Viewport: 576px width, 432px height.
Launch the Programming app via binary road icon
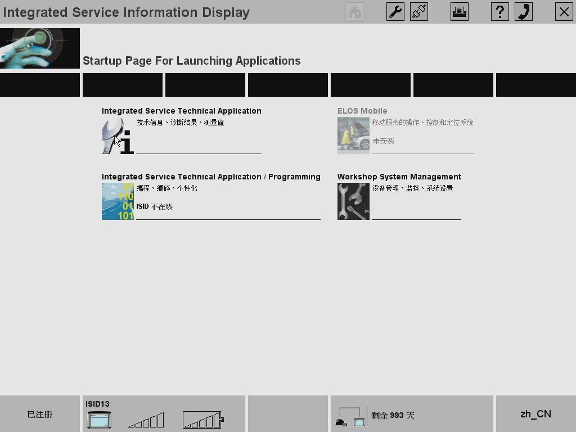click(118, 201)
